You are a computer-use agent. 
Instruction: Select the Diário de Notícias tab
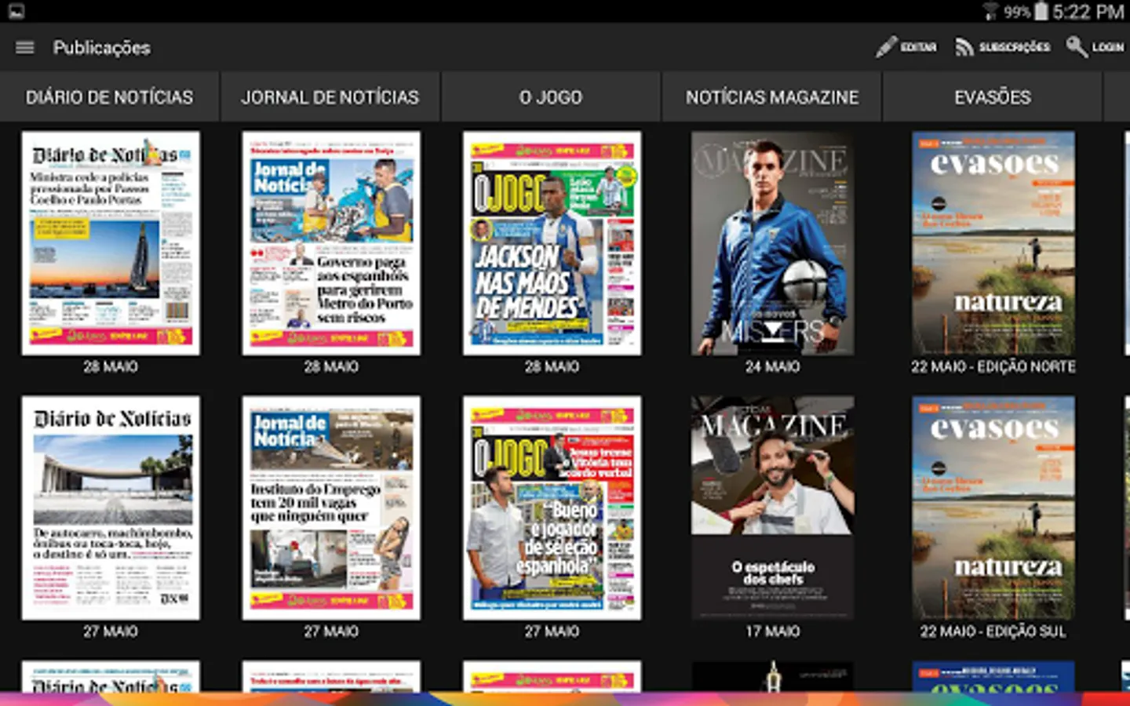[x=109, y=97]
